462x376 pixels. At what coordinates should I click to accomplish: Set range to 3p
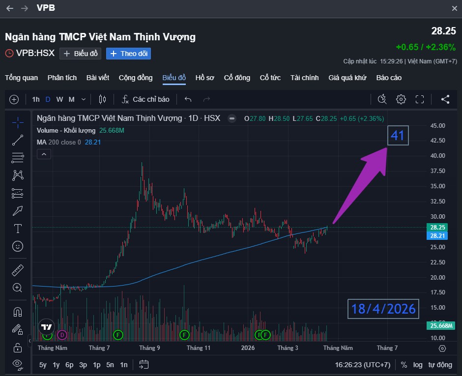click(83, 365)
